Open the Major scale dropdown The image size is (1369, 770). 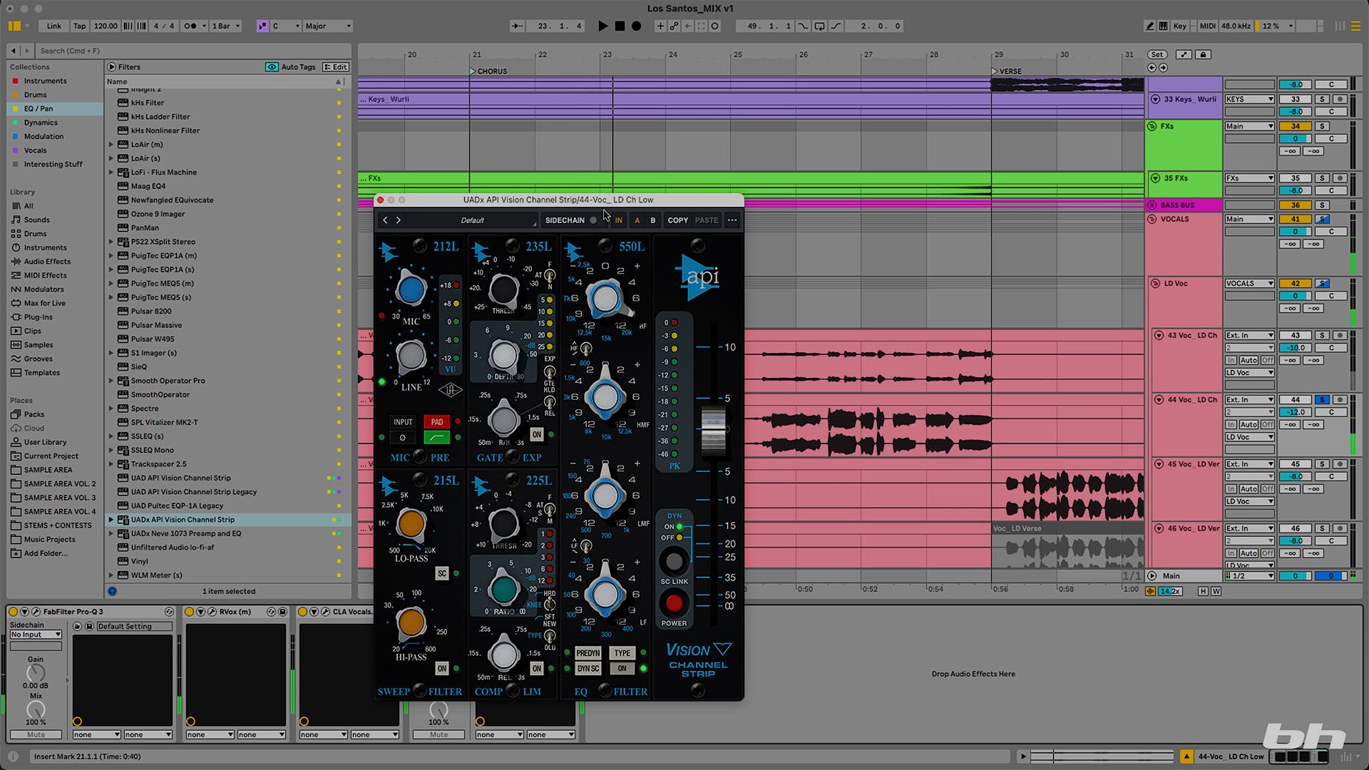click(x=328, y=26)
